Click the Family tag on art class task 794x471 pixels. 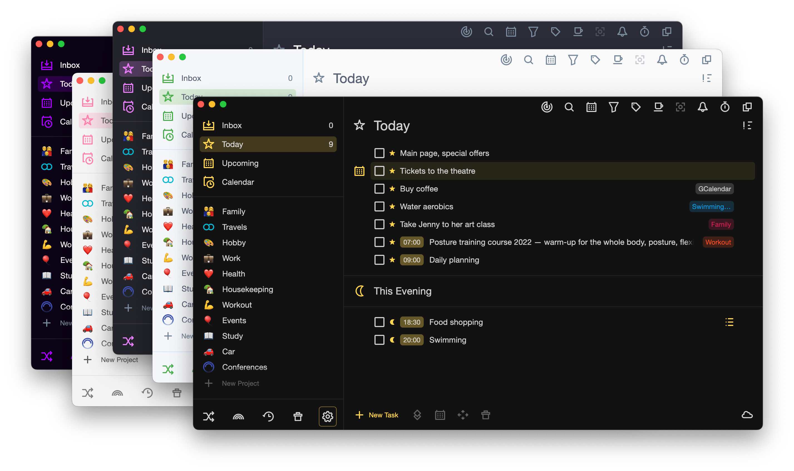721,225
